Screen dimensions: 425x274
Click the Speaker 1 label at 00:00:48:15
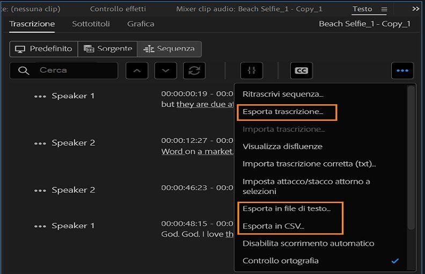pyautogui.click(x=73, y=226)
